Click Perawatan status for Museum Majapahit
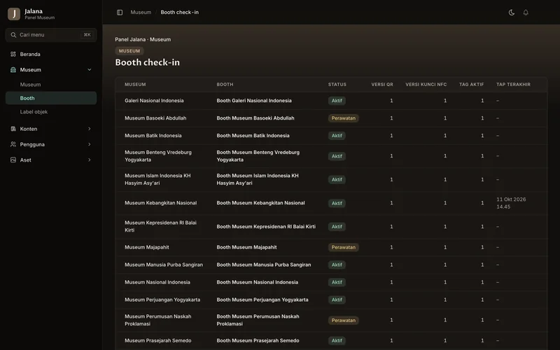 pos(343,247)
